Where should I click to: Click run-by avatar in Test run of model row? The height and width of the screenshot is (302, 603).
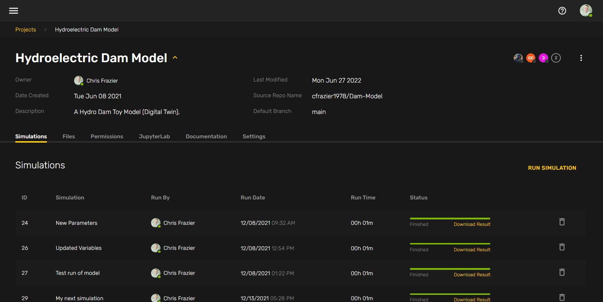pos(156,273)
